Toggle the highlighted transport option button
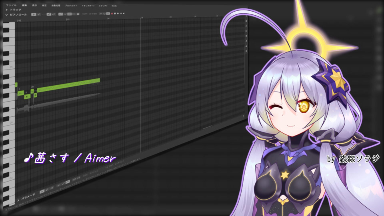Image resolution: width=384 pixels, height=216 pixels. 108,14
